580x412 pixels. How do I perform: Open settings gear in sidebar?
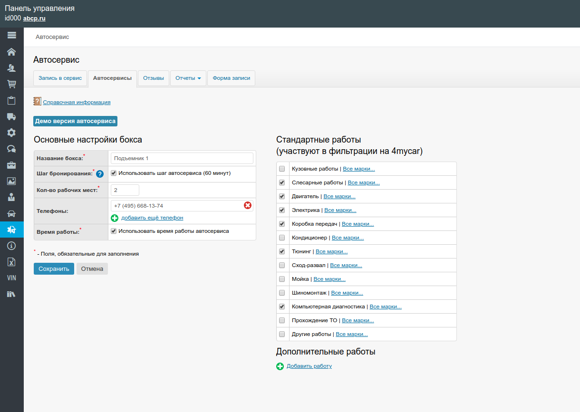(x=11, y=133)
